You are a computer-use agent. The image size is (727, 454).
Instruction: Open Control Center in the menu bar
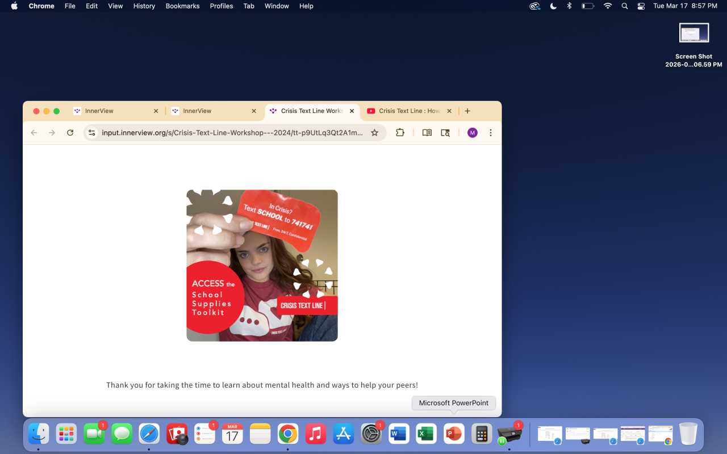pos(641,6)
